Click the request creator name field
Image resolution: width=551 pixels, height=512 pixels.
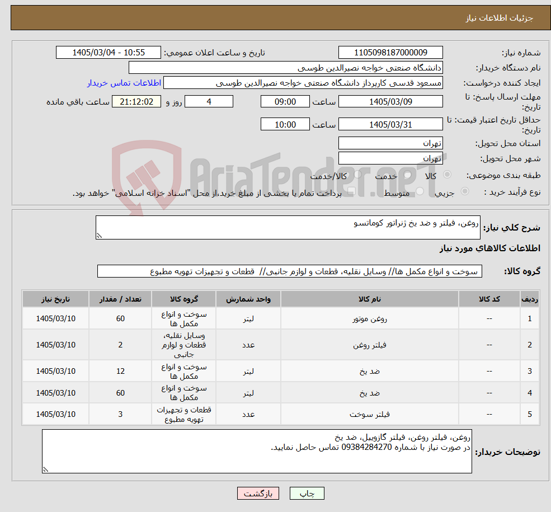click(x=303, y=83)
